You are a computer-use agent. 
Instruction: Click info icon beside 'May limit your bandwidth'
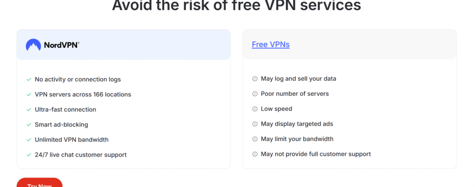pyautogui.click(x=255, y=139)
